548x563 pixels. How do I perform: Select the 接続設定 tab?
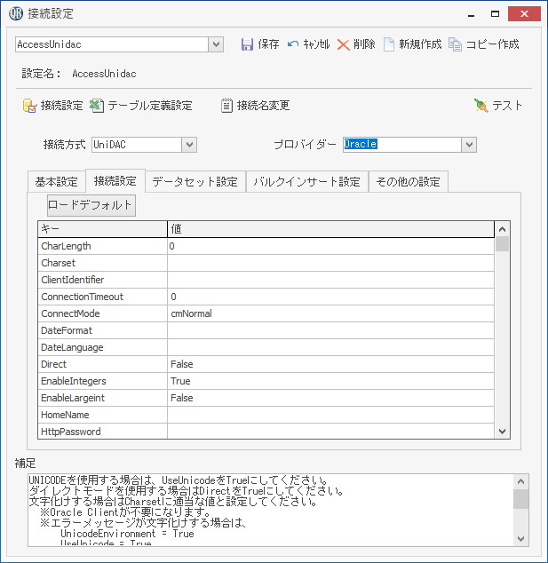coord(115,180)
